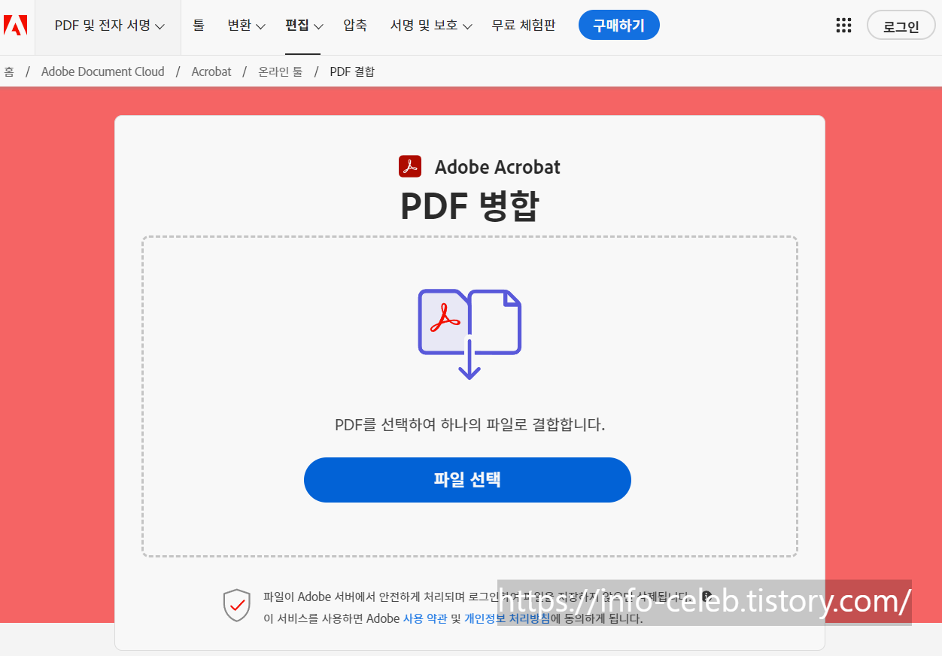Open the '무료 체험판' menu item
Screen dimensions: 942x656
click(x=524, y=26)
